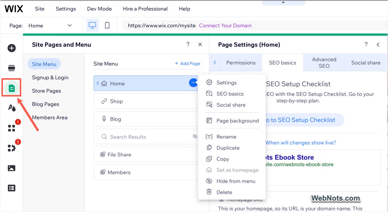Toggle hidden eye on Search Results

pos(195,136)
